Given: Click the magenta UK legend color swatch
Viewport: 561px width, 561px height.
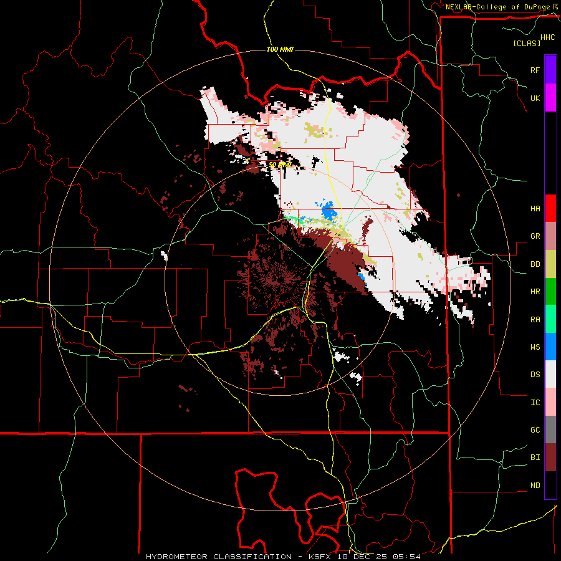Looking at the screenshot, I should 550,98.
